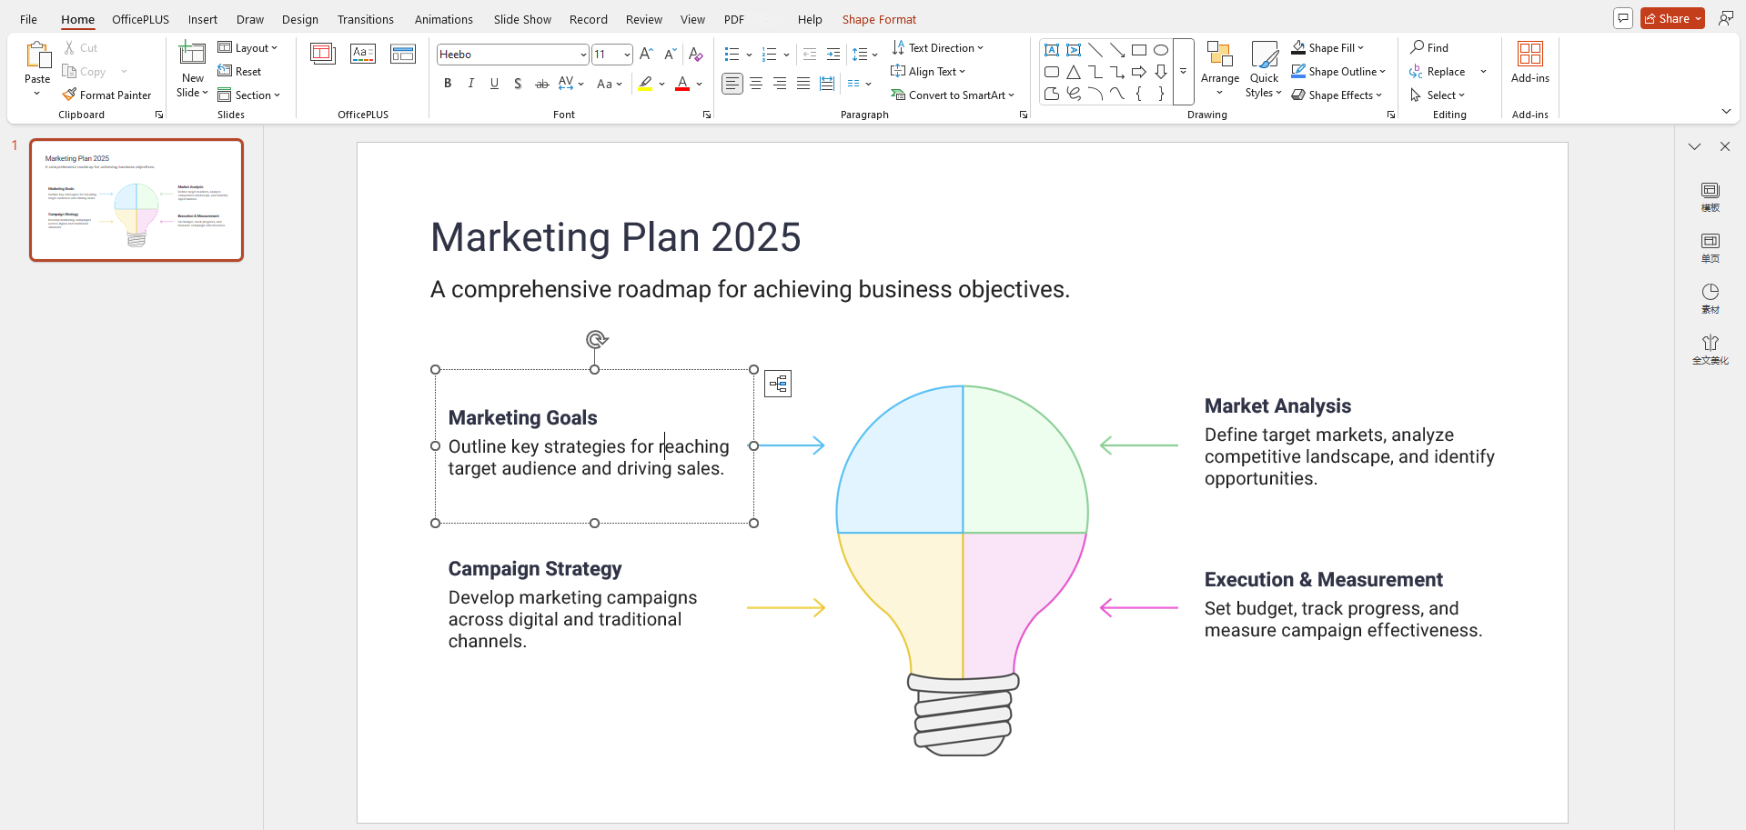
Task: Increase list indent level
Action: click(833, 55)
